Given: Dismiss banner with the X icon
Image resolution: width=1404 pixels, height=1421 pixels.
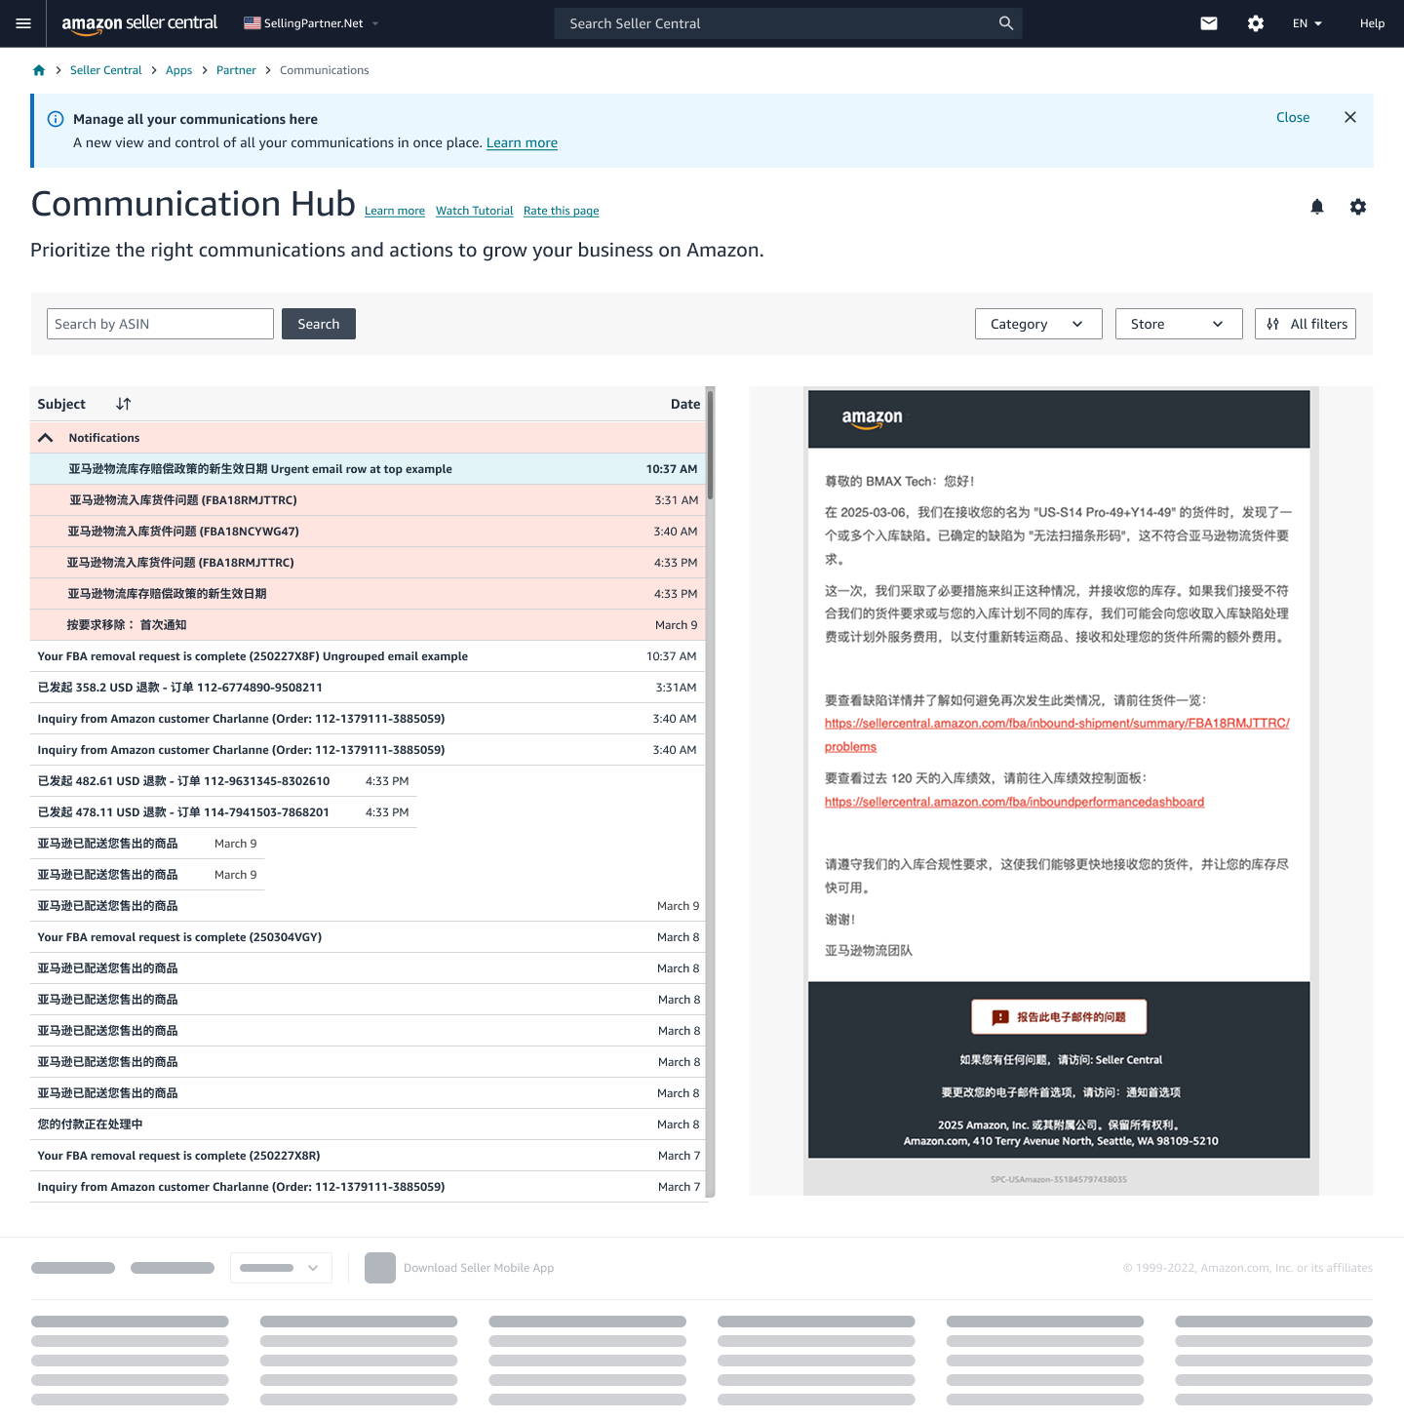Looking at the screenshot, I should (x=1350, y=117).
